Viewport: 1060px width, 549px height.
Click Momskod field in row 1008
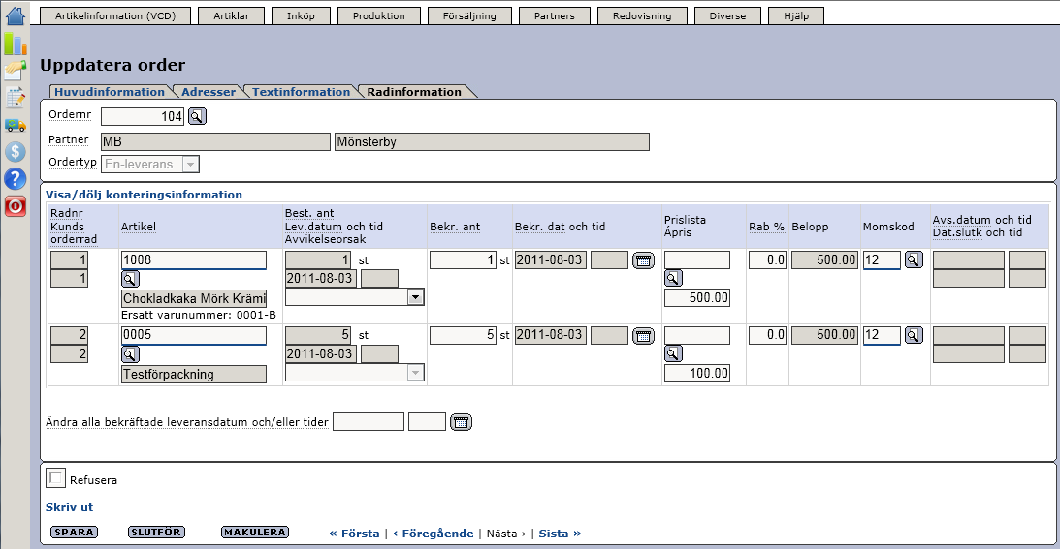882,260
